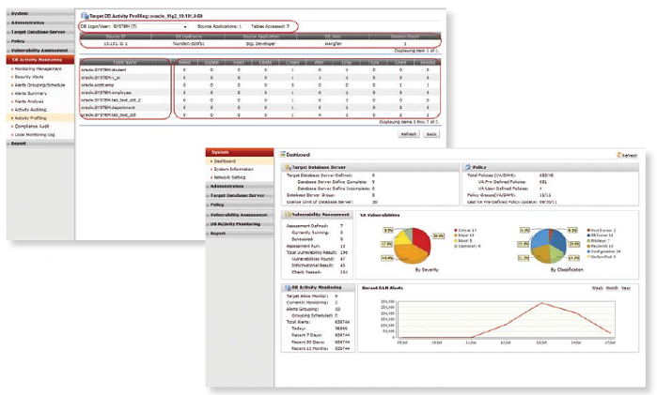Expand Report in Dashboard sidebar
Image resolution: width=657 pixels, height=395 pixels.
point(240,234)
